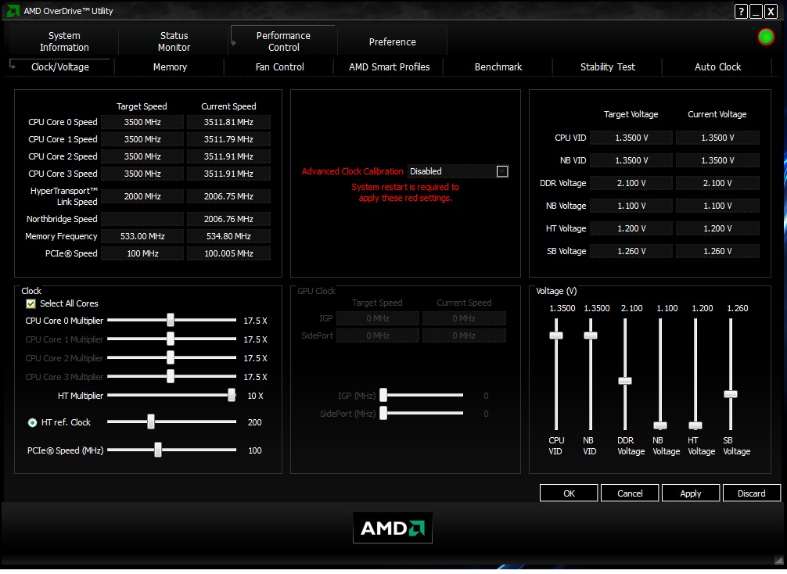Click the red 'System restart is required' notice
The width and height of the screenshot is (787, 574).
click(405, 192)
